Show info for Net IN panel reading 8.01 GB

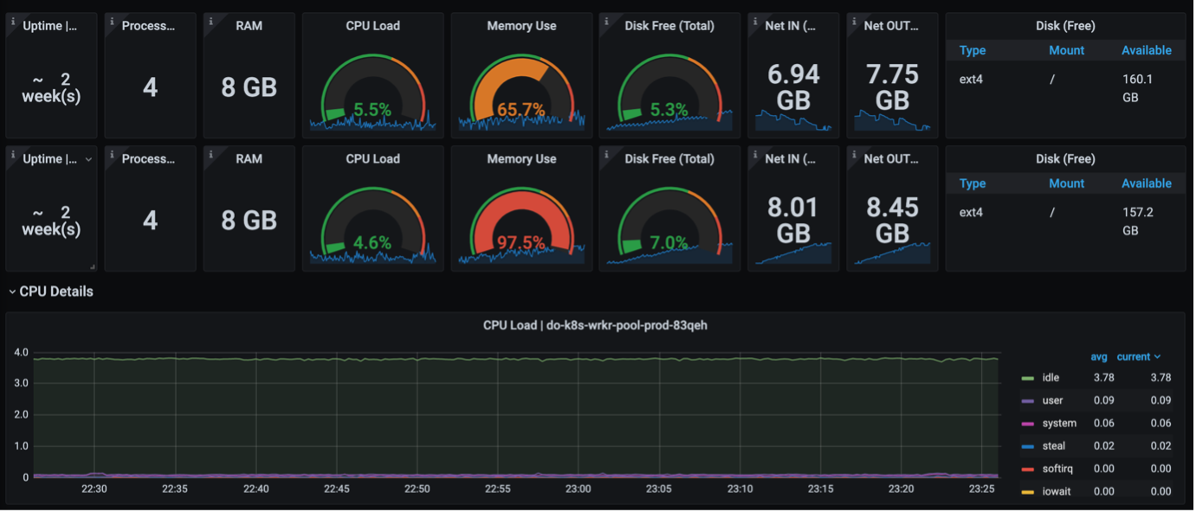[x=755, y=154]
